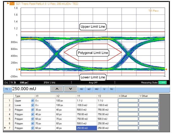Click the Y1 column header

(86, 96)
